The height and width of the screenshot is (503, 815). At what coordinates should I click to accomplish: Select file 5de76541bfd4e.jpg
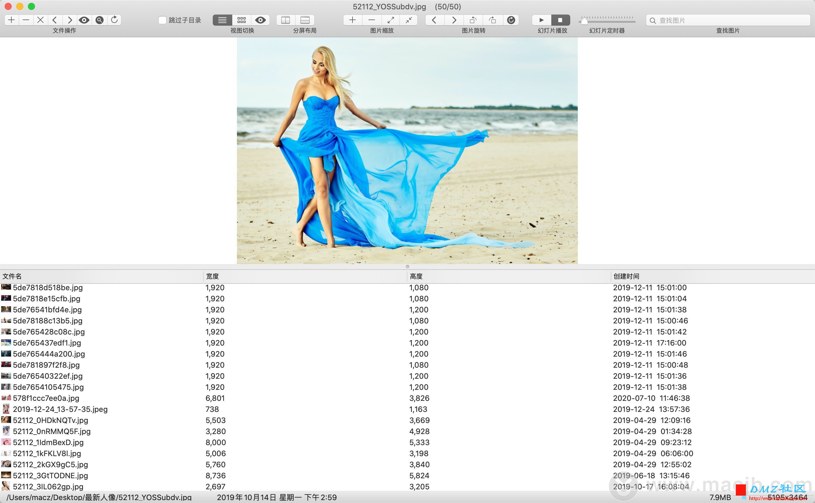coord(47,309)
